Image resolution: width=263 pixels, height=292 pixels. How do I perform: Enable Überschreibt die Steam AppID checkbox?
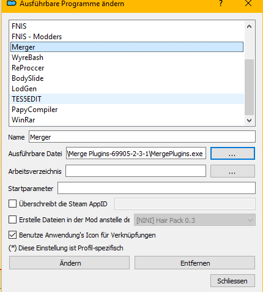click(12, 204)
